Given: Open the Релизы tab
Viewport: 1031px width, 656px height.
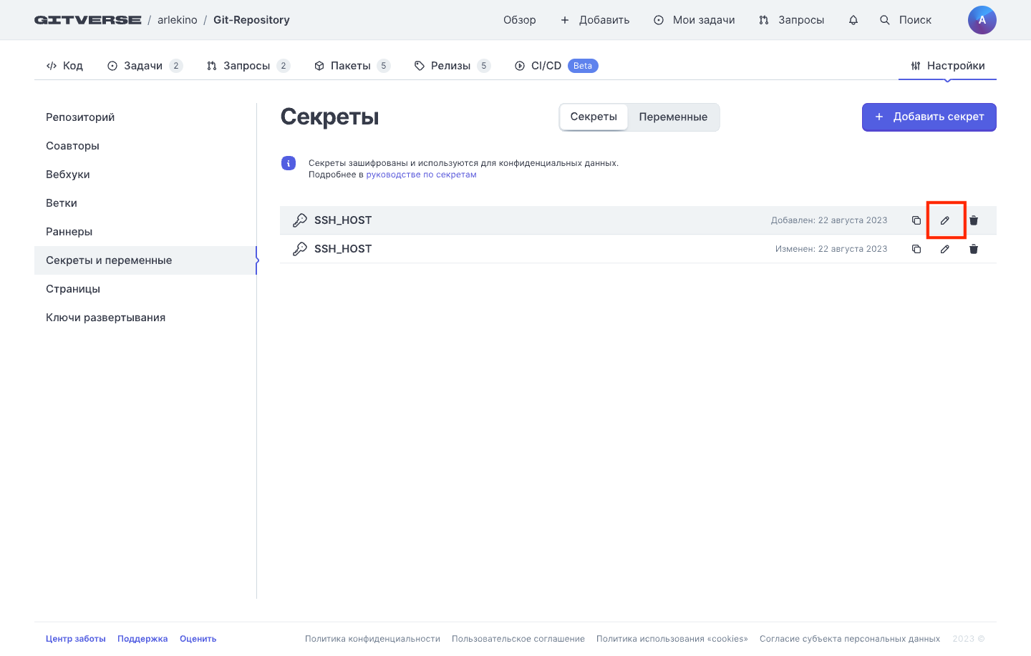Looking at the screenshot, I should (x=451, y=66).
